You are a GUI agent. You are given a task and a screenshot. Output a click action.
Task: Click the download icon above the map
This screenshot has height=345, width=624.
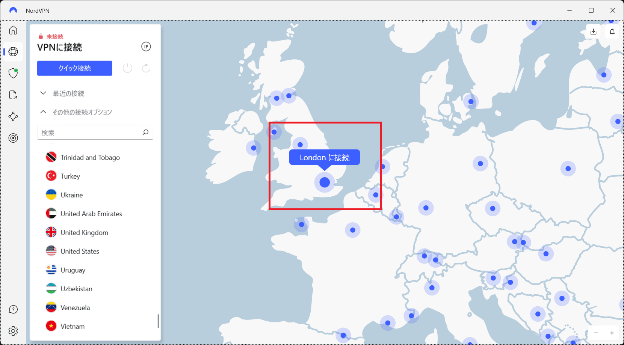594,32
